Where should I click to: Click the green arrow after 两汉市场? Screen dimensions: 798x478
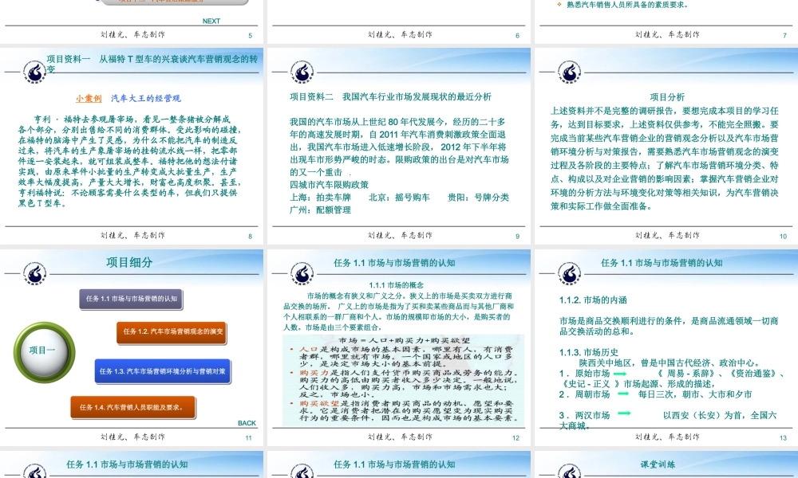coord(624,413)
